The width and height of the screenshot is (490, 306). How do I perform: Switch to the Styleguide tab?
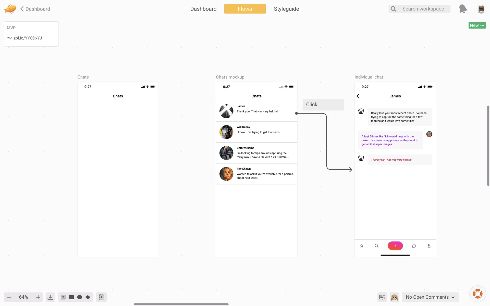click(286, 9)
